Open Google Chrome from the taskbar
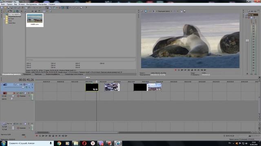This screenshot has height=146, width=261. 59,143
